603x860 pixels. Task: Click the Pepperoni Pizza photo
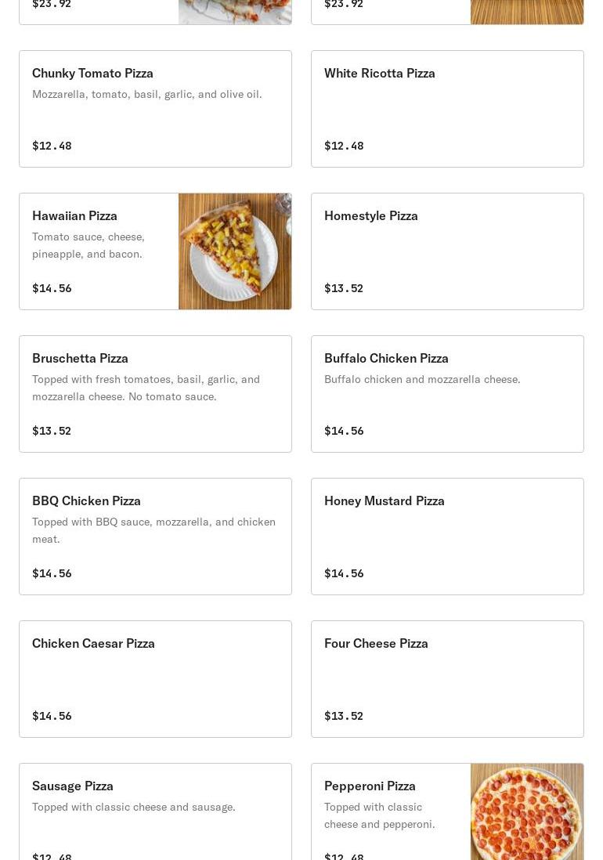(x=527, y=812)
